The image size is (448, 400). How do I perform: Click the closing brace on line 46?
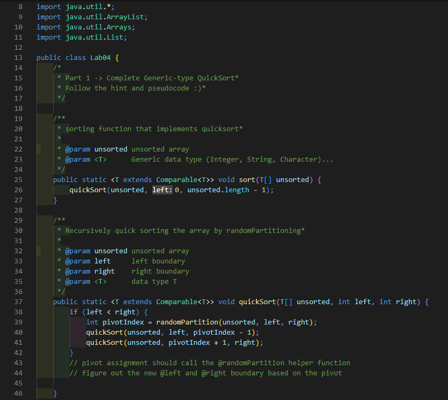(54, 393)
